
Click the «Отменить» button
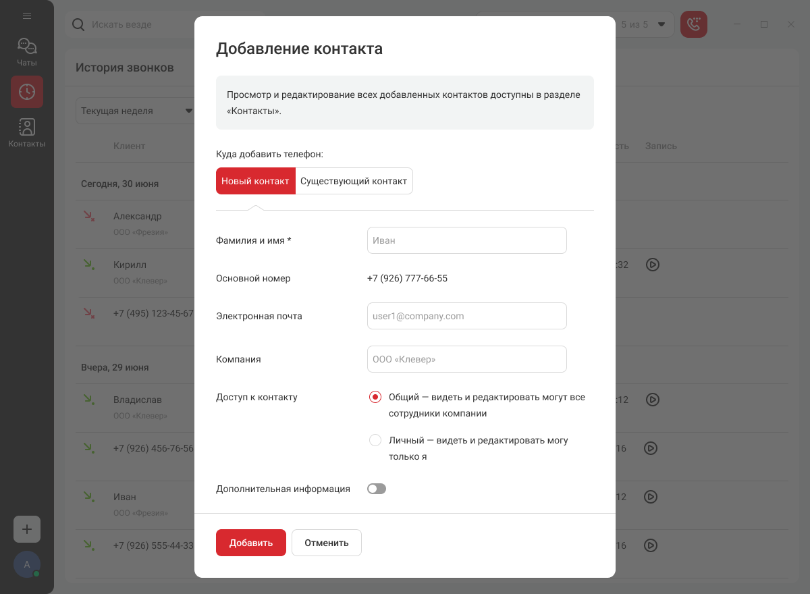(327, 543)
